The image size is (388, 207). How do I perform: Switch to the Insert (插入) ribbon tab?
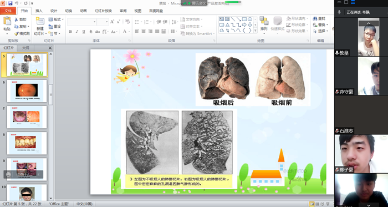(x=39, y=11)
